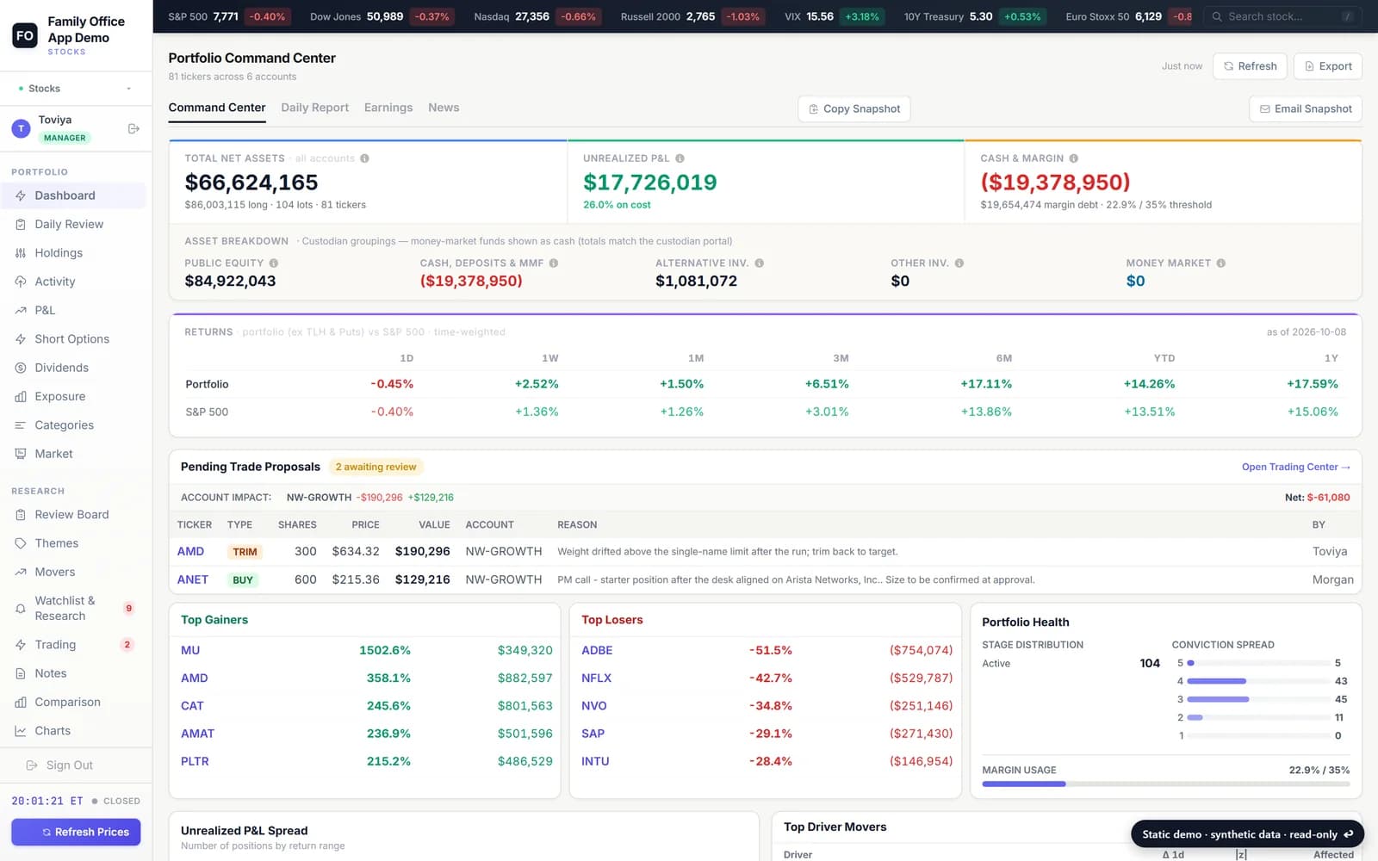Viewport: 1378px width, 861px height.
Task: Click the MU ticker in Top Gainers
Action: [x=190, y=651]
